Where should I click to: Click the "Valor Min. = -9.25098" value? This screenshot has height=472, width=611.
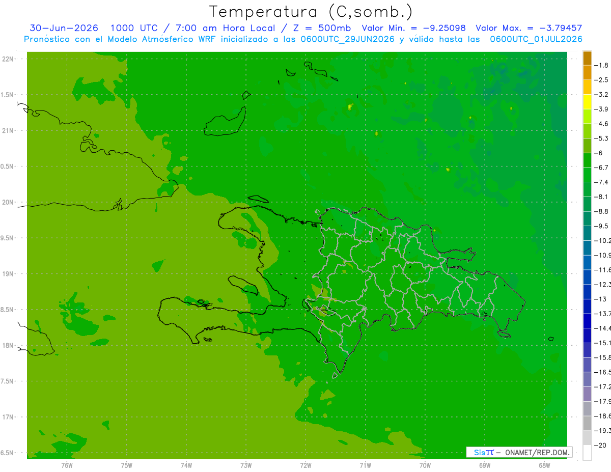click(413, 28)
